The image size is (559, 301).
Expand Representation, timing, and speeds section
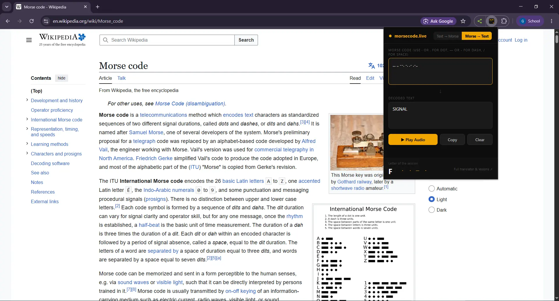(27, 128)
